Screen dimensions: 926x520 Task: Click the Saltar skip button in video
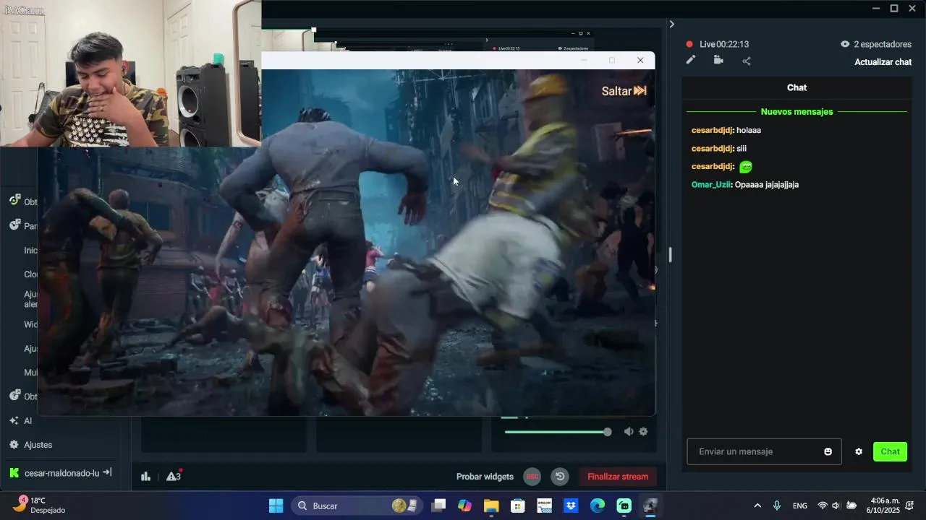pos(624,91)
